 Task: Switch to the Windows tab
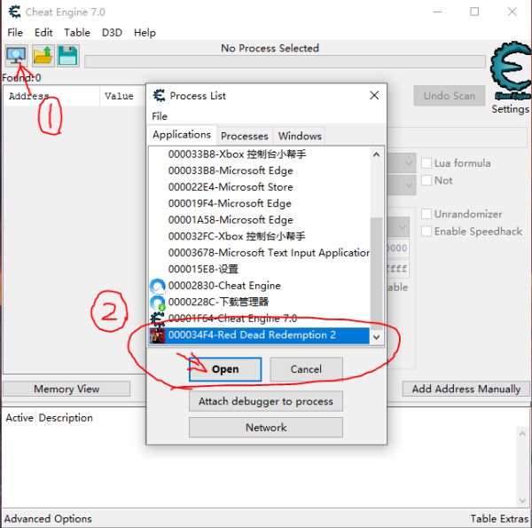300,136
